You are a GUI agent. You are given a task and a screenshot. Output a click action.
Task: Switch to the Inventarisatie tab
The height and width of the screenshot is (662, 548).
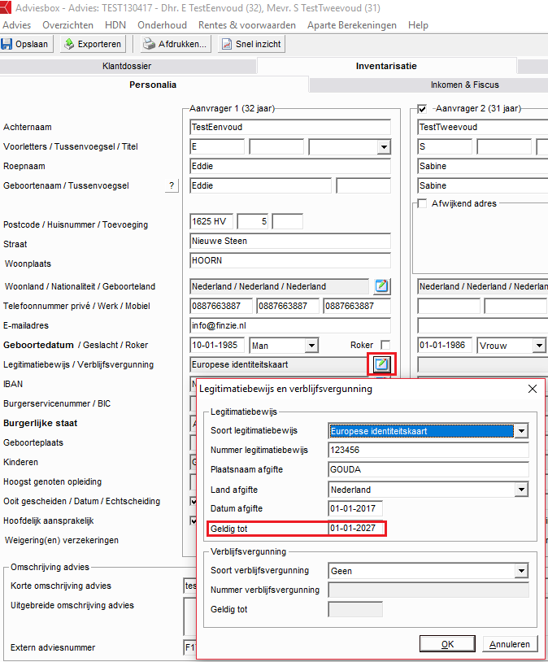[x=386, y=66]
